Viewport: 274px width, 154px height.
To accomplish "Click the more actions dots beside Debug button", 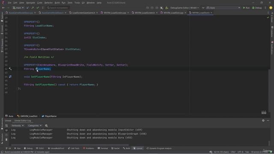I will tap(265, 8).
